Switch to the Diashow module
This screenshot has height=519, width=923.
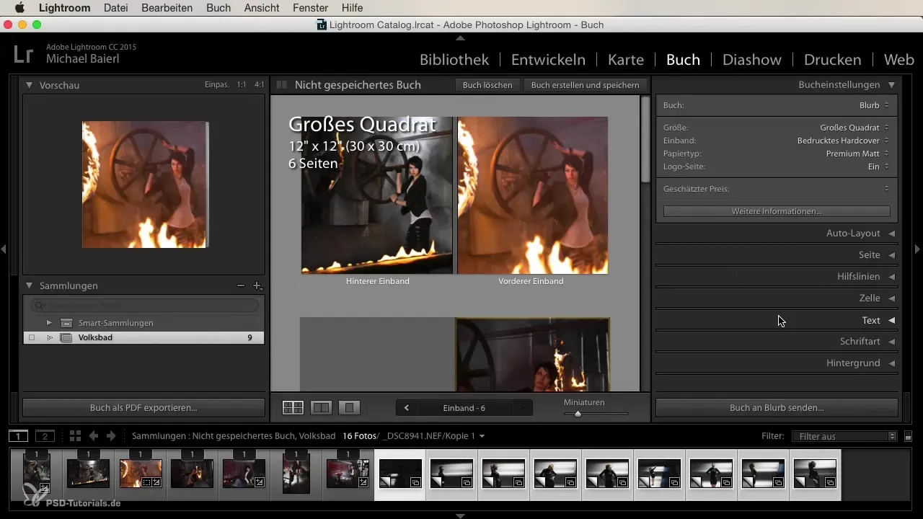(x=751, y=60)
